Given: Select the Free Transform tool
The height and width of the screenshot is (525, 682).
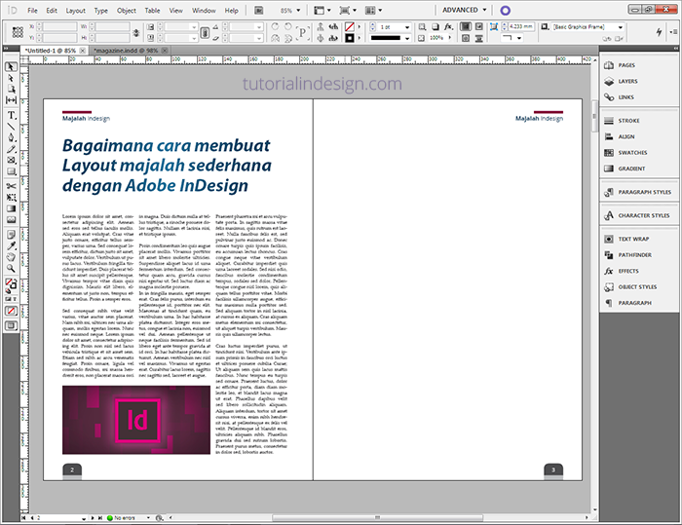Looking at the screenshot, I should [x=12, y=198].
